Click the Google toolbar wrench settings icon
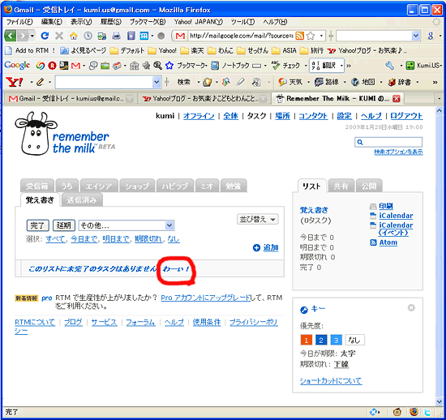 [x=389, y=66]
